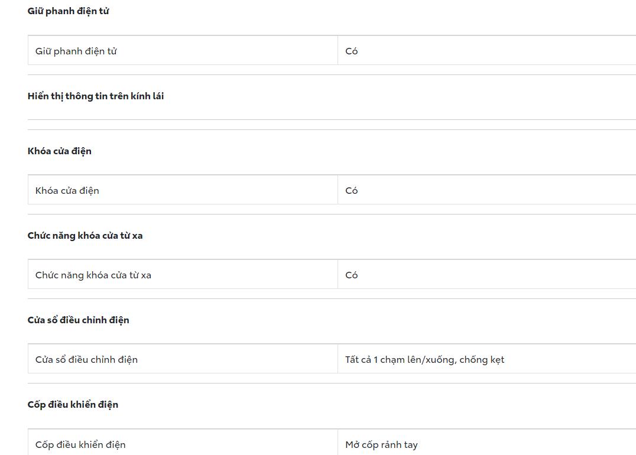Click the bold 'Giữ phanh điện tử' section heading

click(x=68, y=11)
